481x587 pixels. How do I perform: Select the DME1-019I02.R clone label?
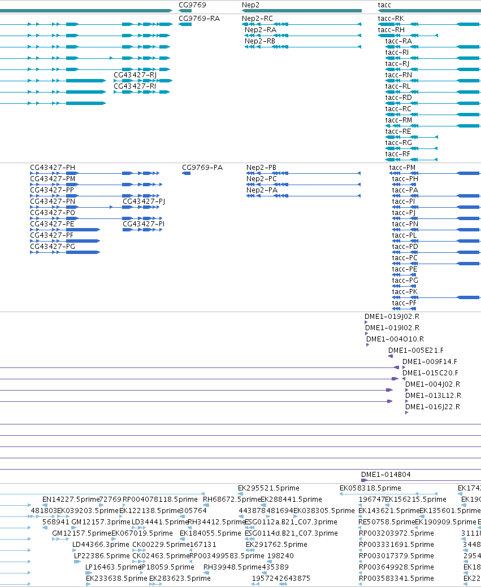coord(392,327)
